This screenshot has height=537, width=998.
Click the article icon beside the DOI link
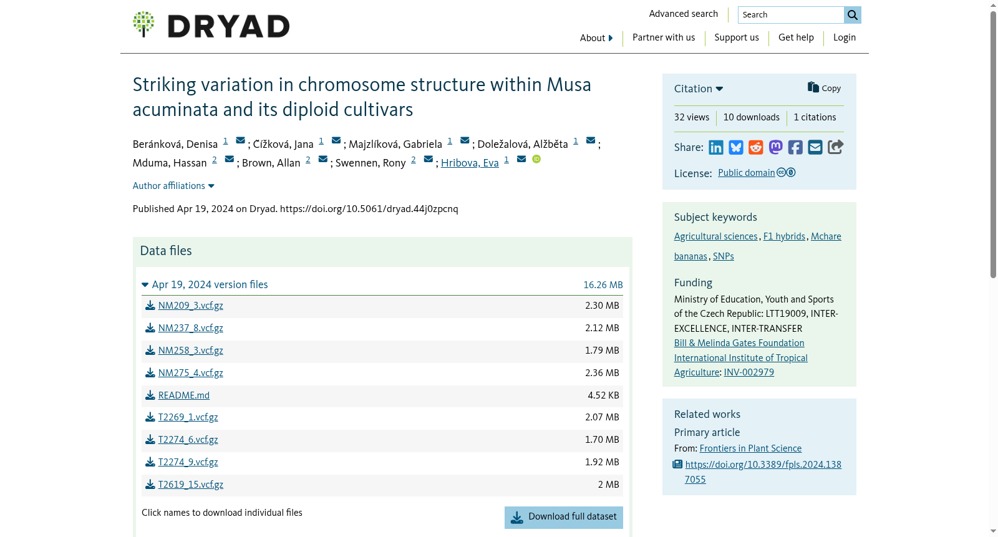pyautogui.click(x=677, y=465)
